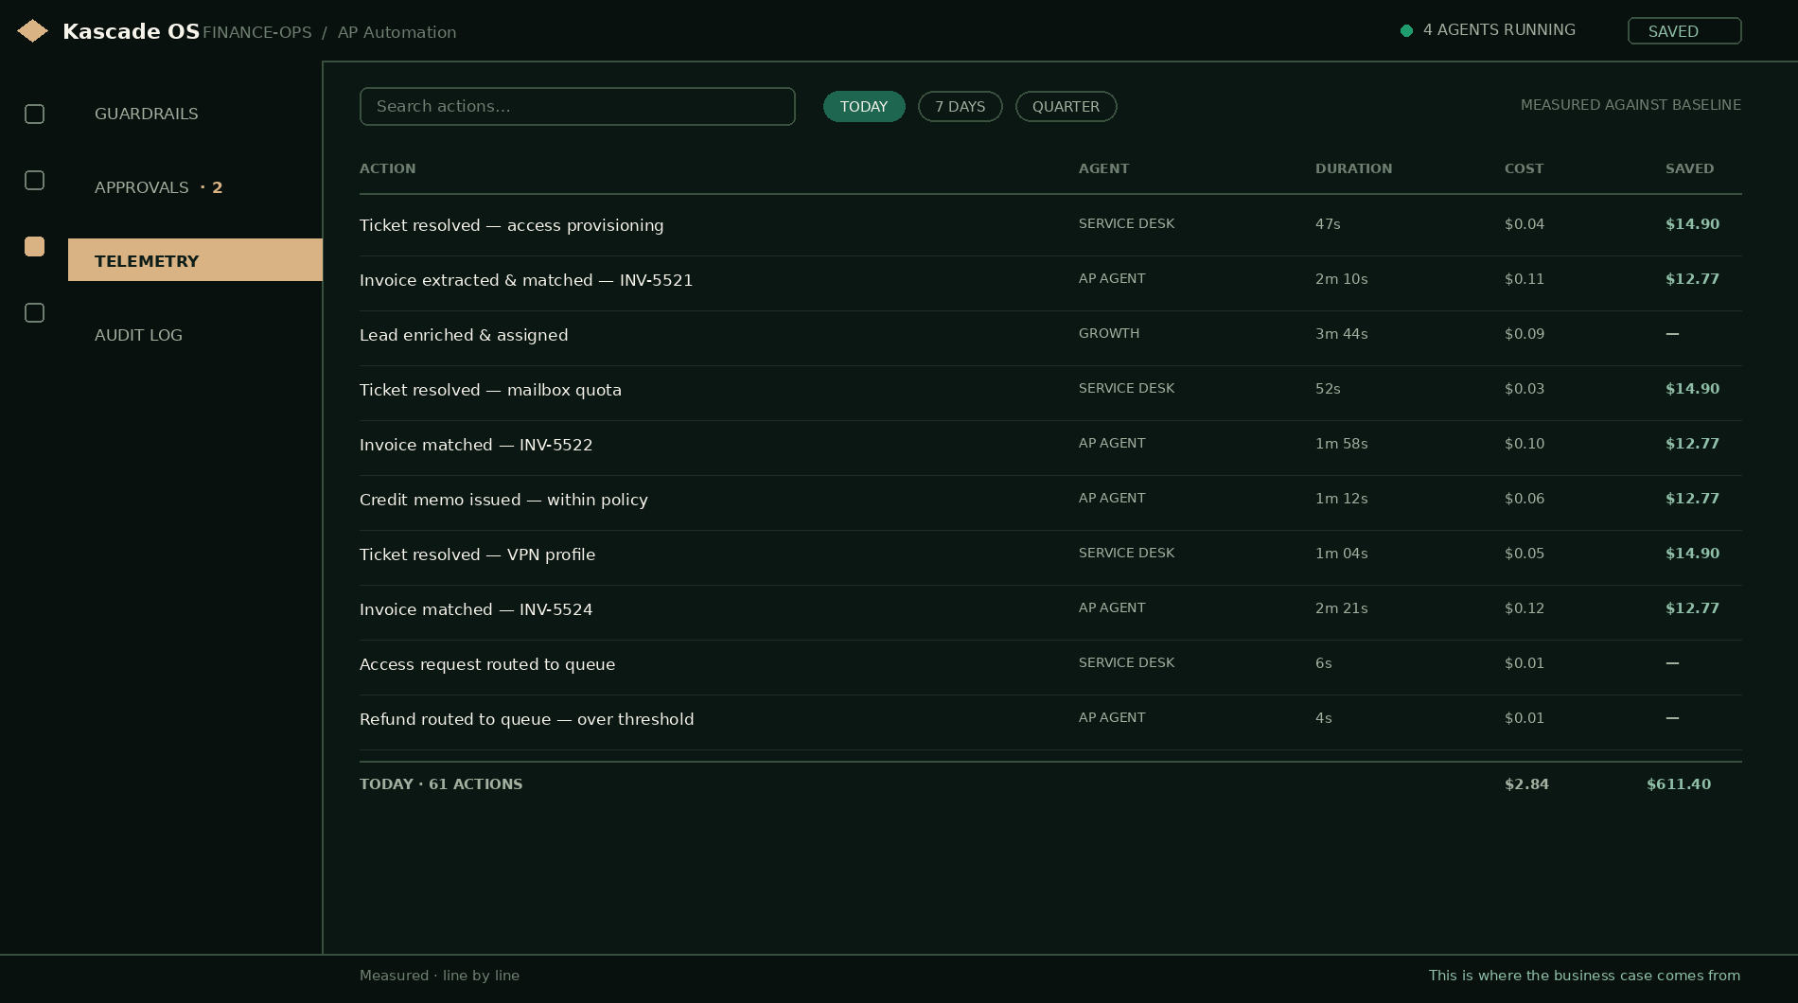The width and height of the screenshot is (1798, 1003).
Task: Click the $12.77 saved for Credit memo
Action: tap(1692, 499)
